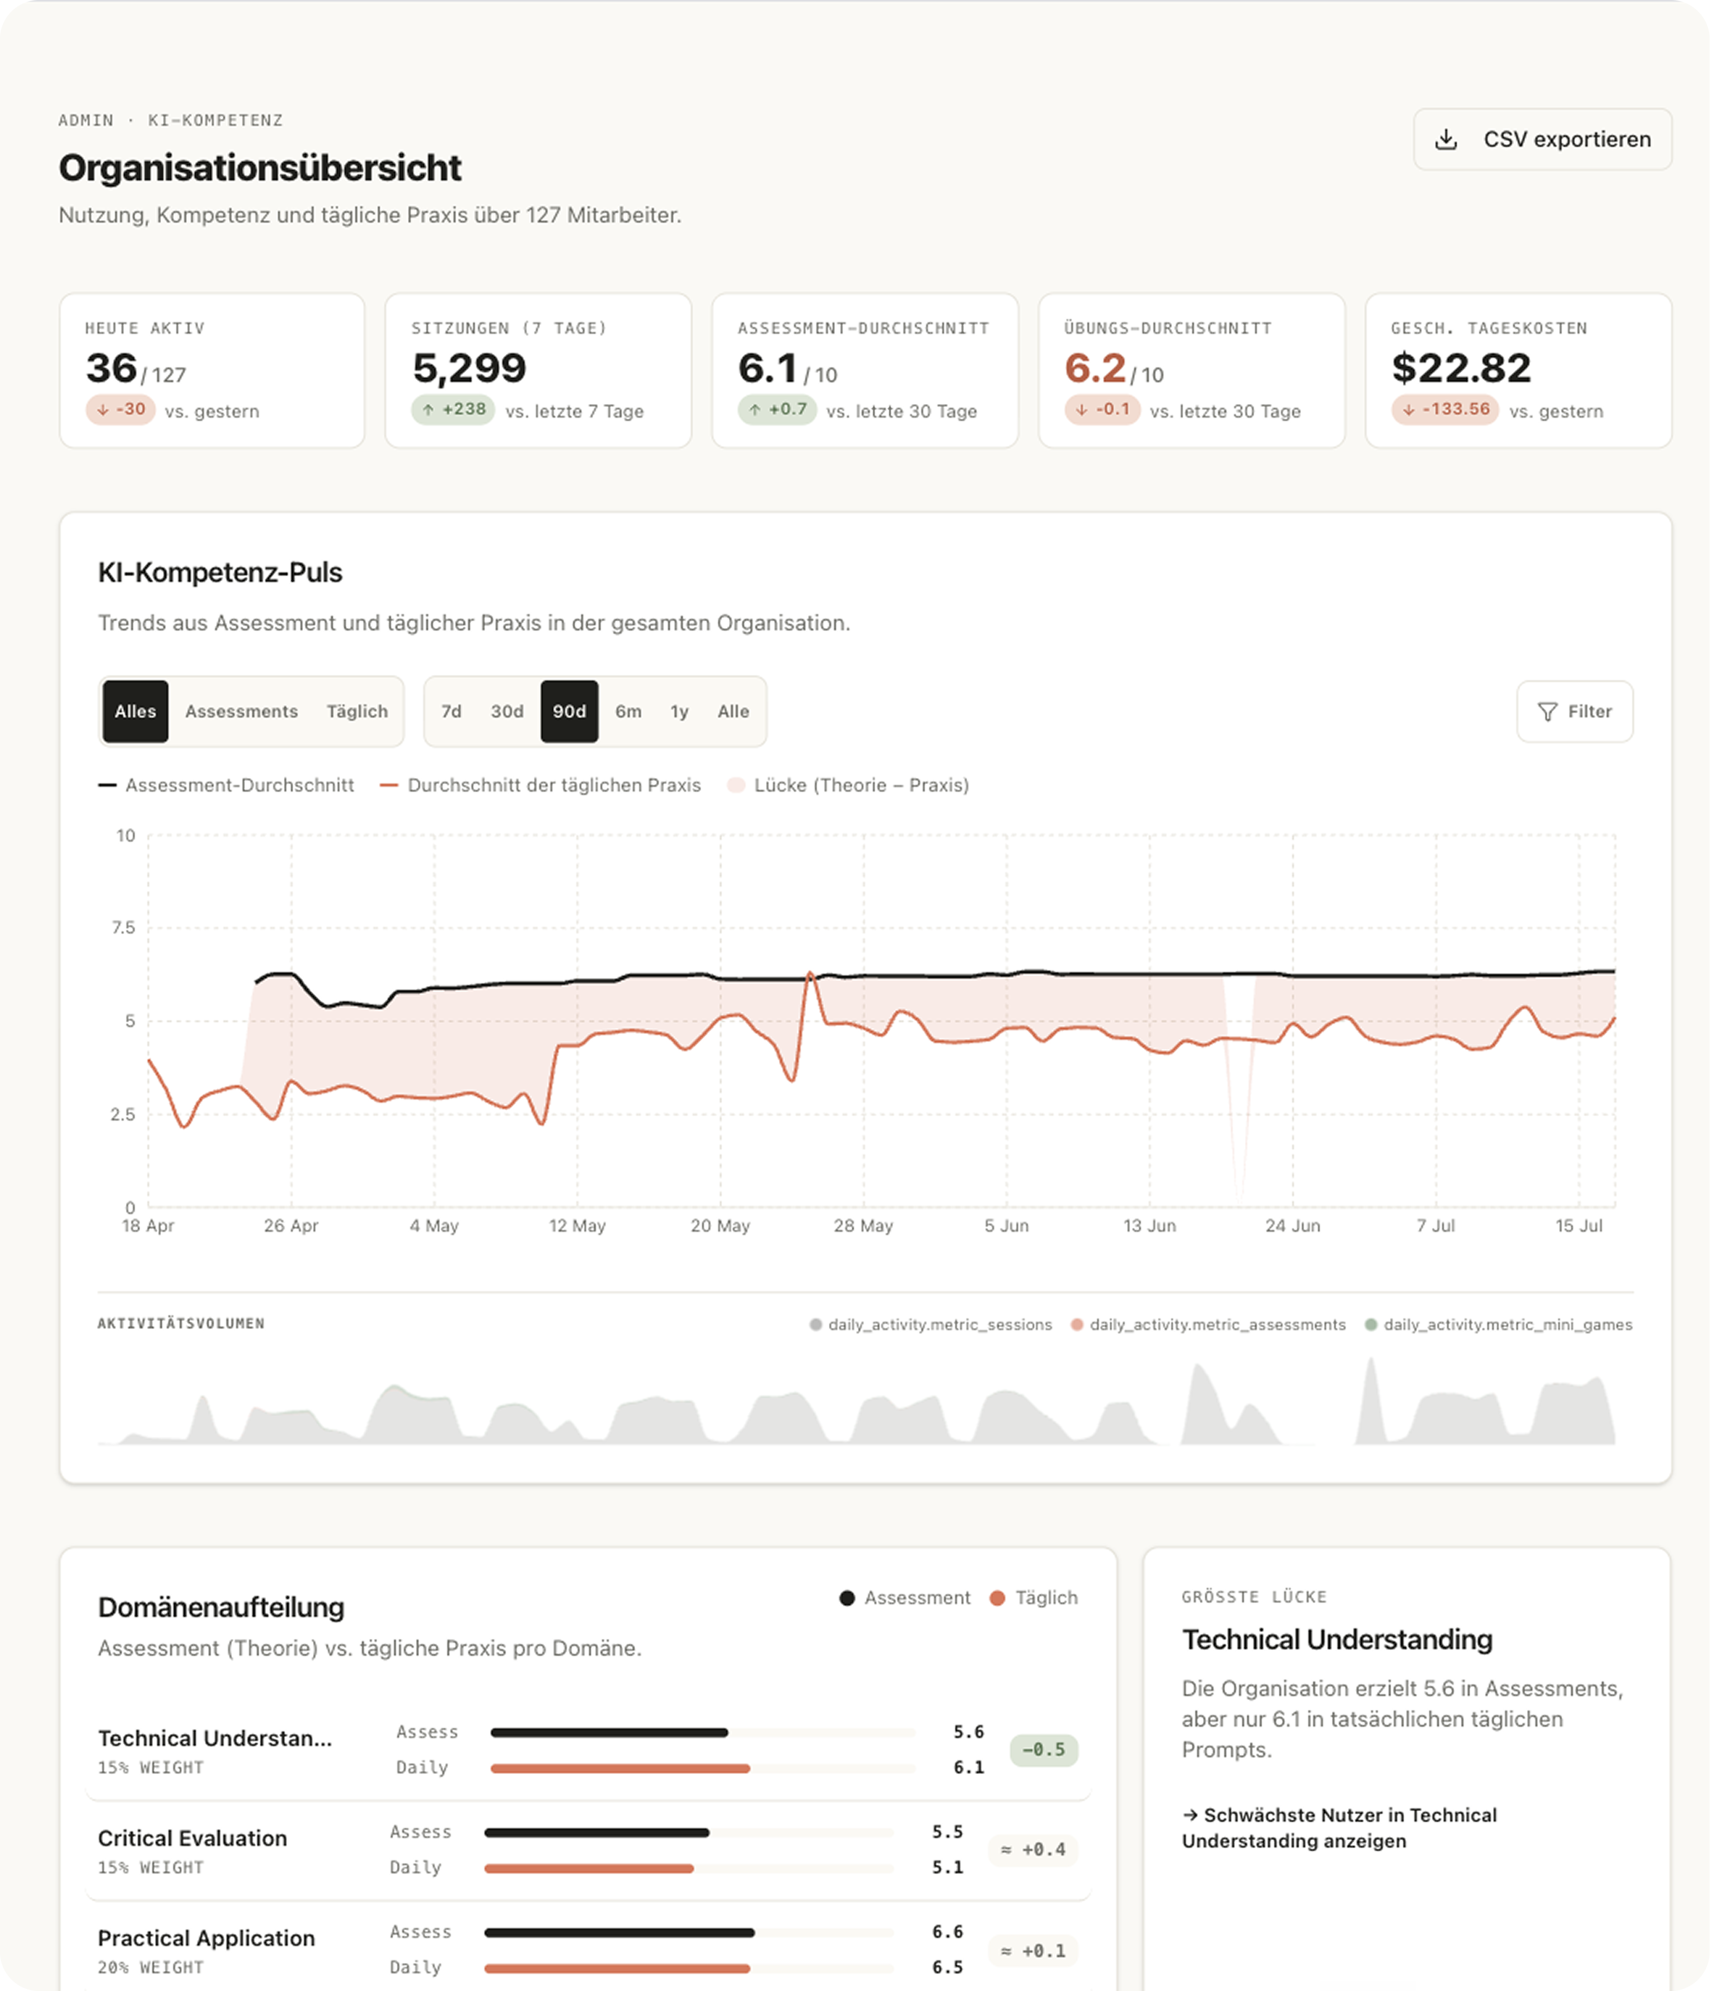Click the +238 up-arrow badge
This screenshot has width=1710, height=1991.
453,409
